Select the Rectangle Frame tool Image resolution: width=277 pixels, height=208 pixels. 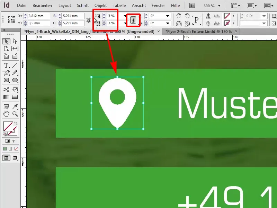pyautogui.click(x=6, y=80)
